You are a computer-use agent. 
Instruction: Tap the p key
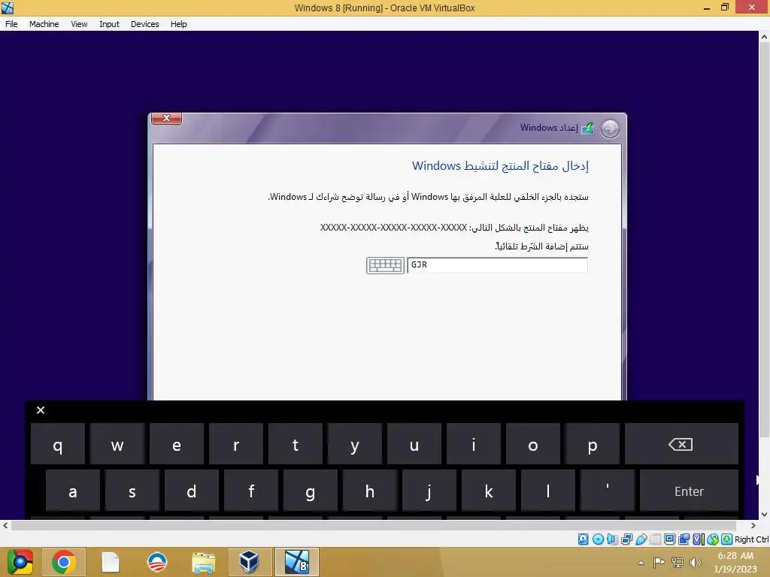click(593, 444)
